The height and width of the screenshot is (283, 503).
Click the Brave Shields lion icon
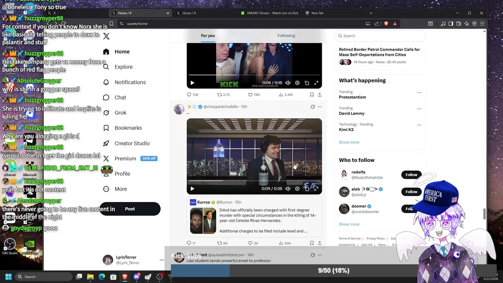pyautogui.click(x=386, y=24)
